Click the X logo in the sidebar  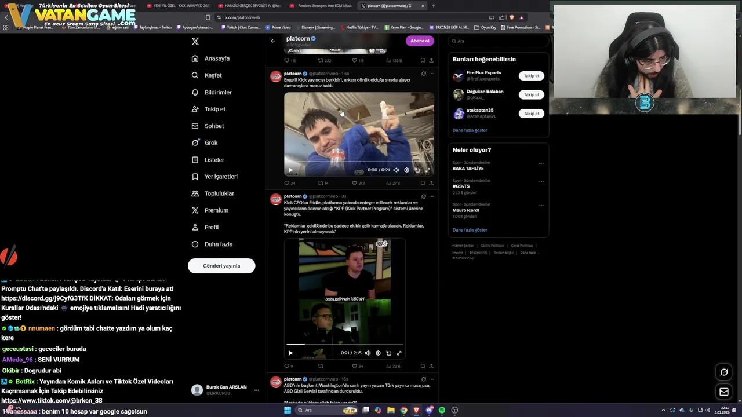pos(195,42)
